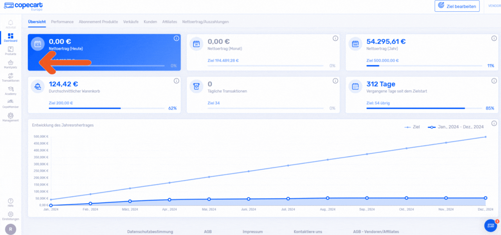Open the Affiliates tab
The width and height of the screenshot is (501, 235).
[x=169, y=22]
